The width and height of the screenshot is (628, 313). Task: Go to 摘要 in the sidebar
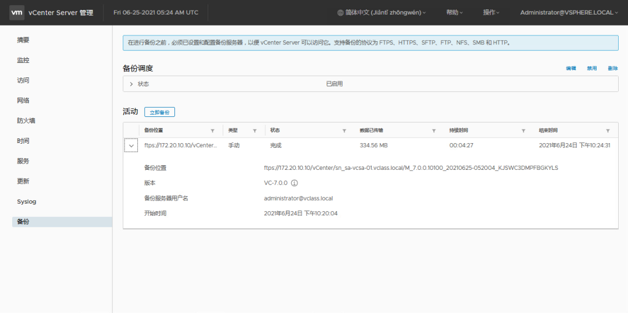tap(23, 40)
